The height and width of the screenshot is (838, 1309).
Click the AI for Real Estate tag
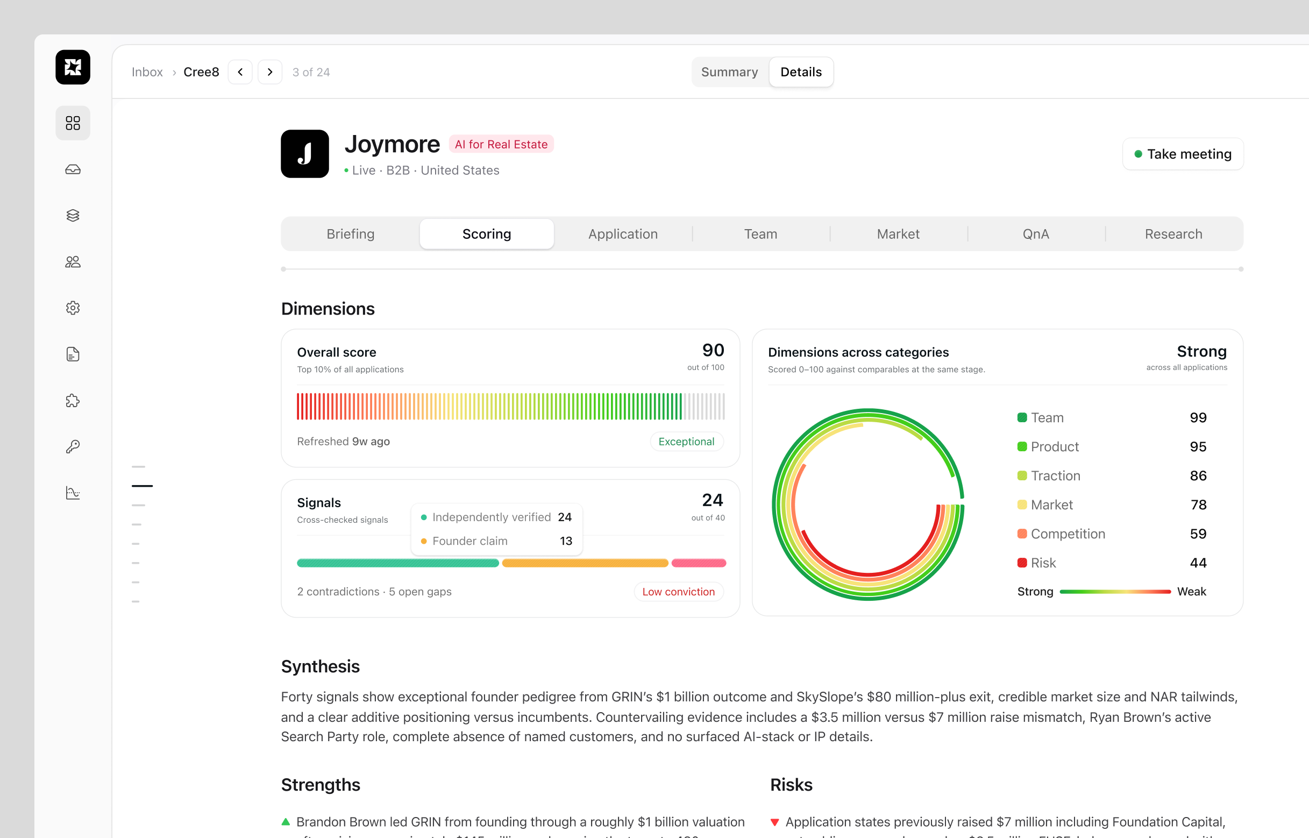(501, 144)
